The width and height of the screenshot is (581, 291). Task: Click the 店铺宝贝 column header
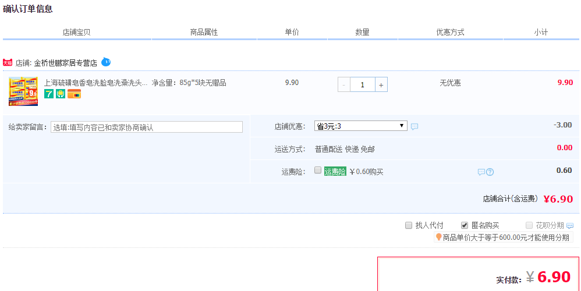(77, 32)
